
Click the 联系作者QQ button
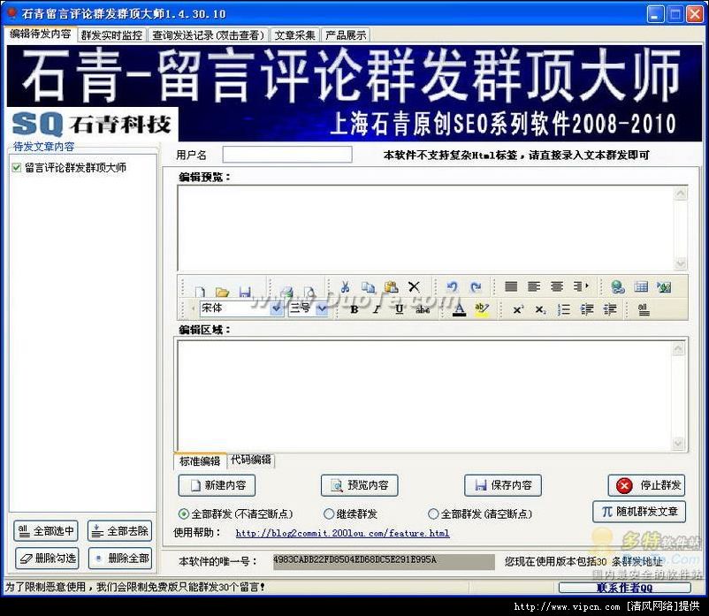click(x=625, y=587)
